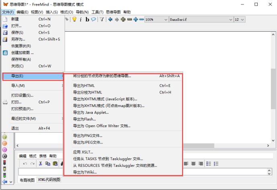This screenshot has height=190, width=277.
Task: Switch to the 布局视图 tab
Action: [x=27, y=180]
